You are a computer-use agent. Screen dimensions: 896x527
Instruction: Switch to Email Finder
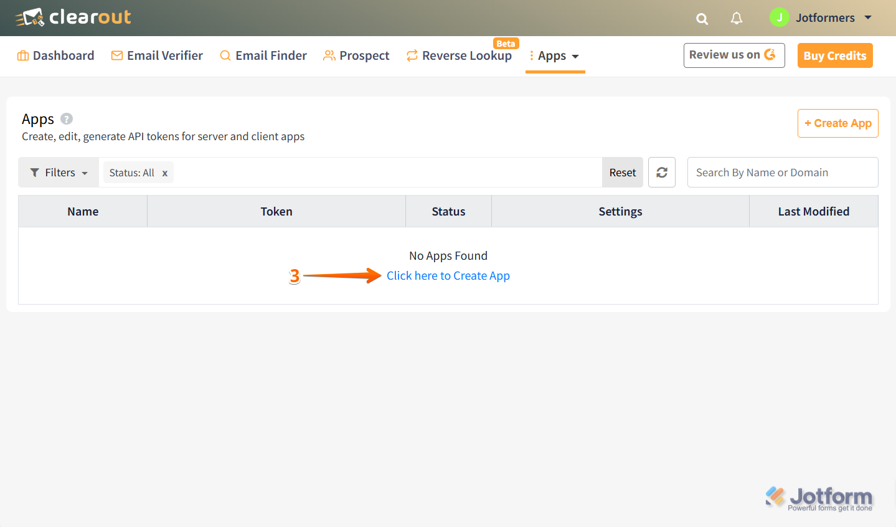(x=263, y=55)
